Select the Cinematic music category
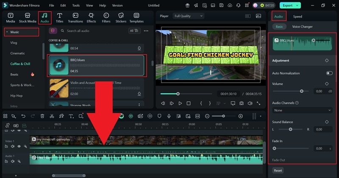Screen dimensions: 339x178 tap(17, 53)
